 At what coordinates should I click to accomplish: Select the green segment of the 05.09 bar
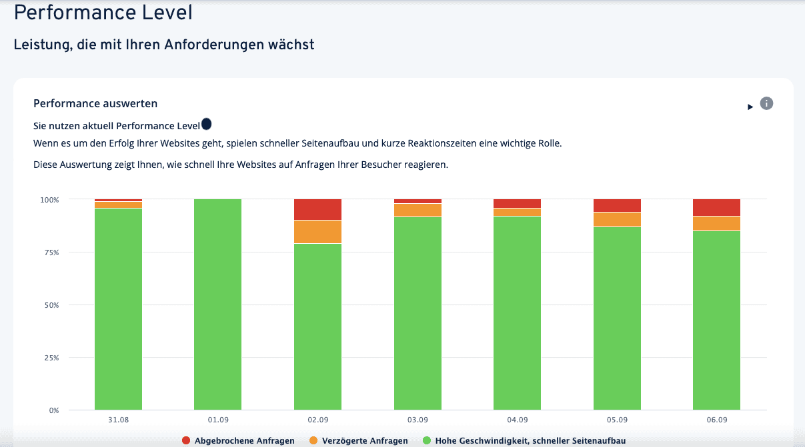[617, 318]
